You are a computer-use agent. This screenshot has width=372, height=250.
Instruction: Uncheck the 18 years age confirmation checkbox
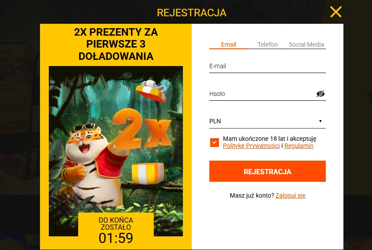[x=215, y=143]
